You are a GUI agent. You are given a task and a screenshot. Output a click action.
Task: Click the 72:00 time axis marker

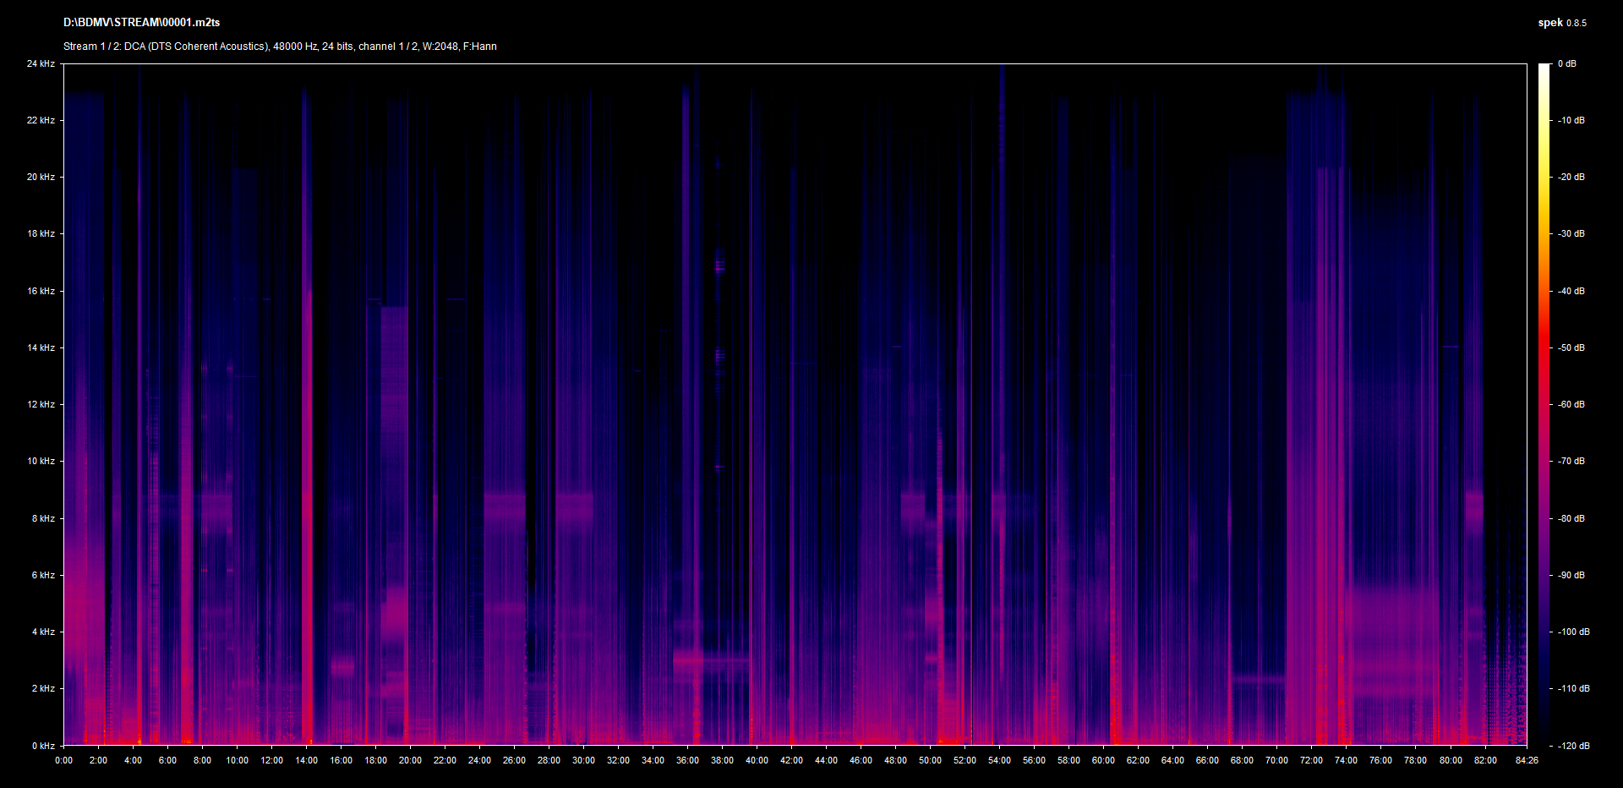(x=1311, y=760)
